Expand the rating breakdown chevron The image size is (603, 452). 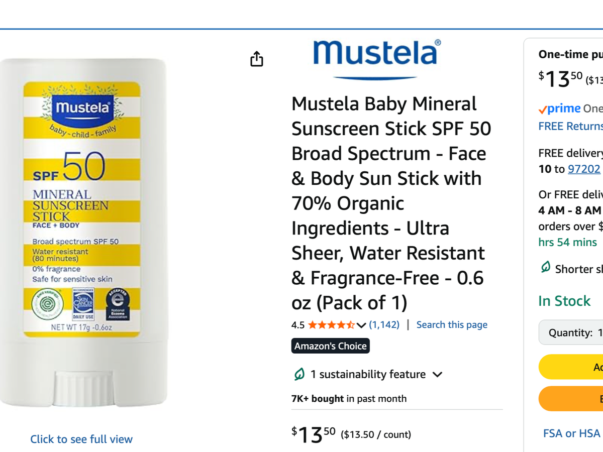point(361,325)
